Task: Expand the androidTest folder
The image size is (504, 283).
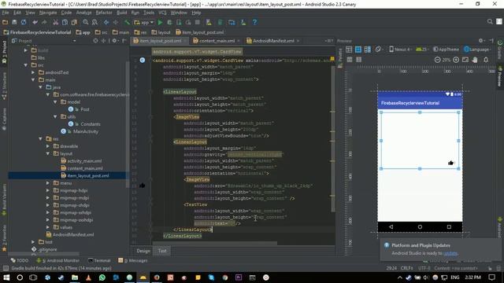Action: click(x=33, y=72)
